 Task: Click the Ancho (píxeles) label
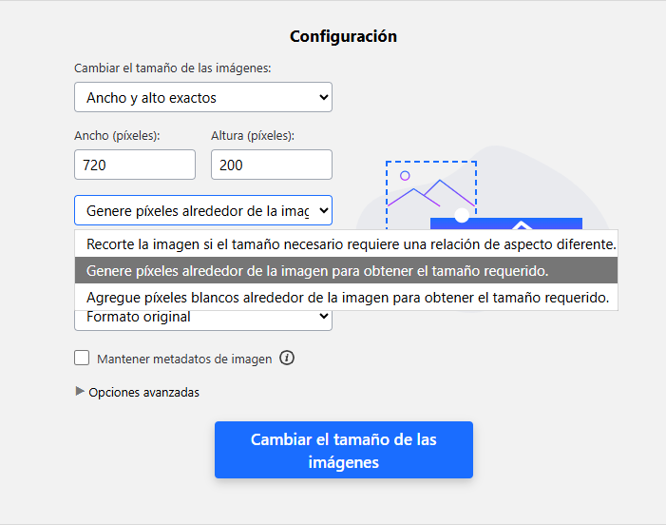[117, 136]
